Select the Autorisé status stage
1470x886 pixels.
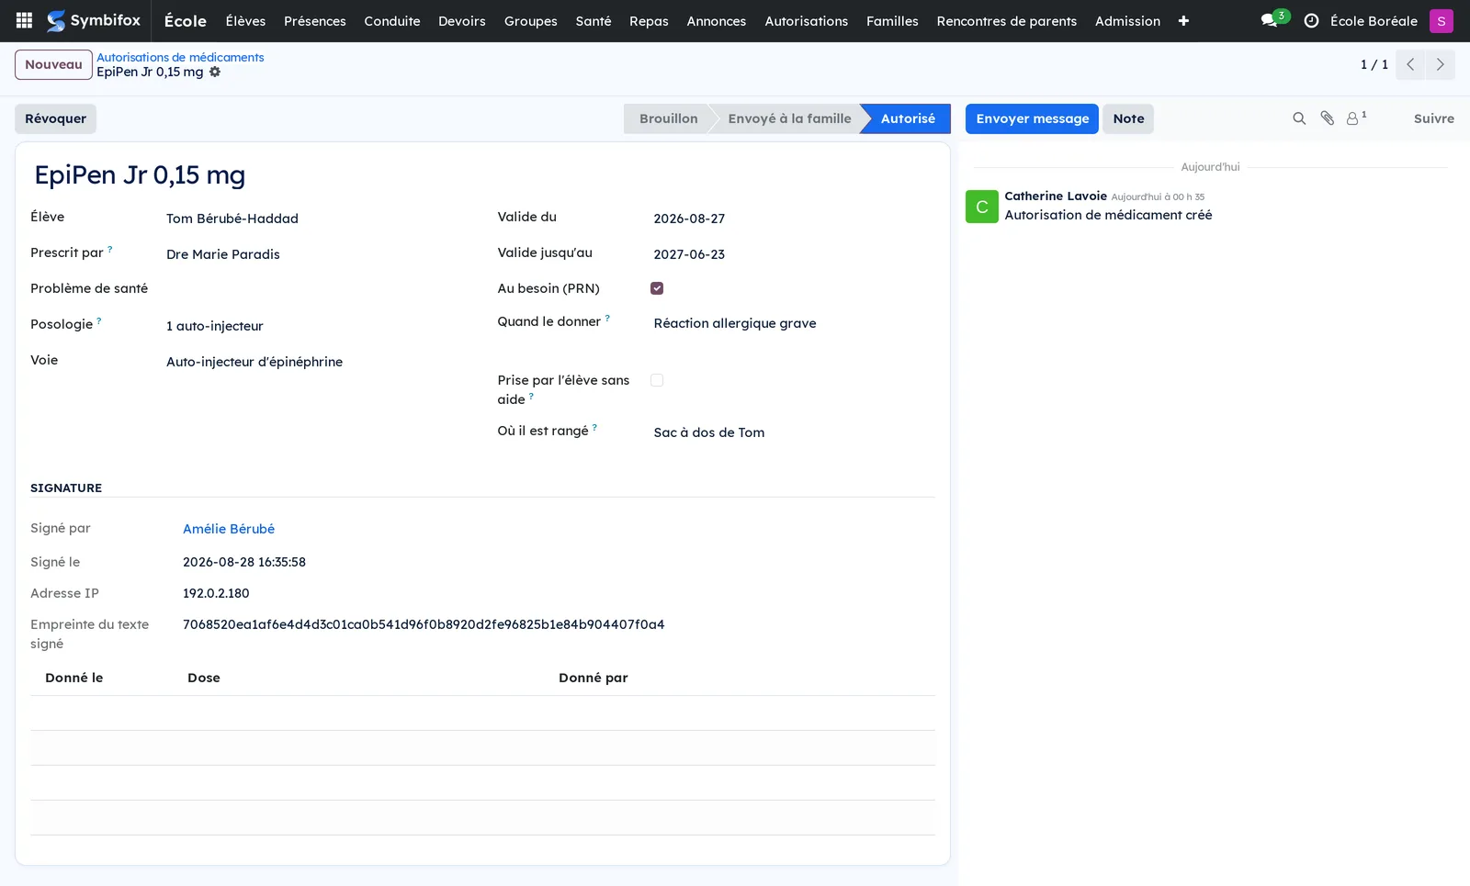tap(908, 118)
